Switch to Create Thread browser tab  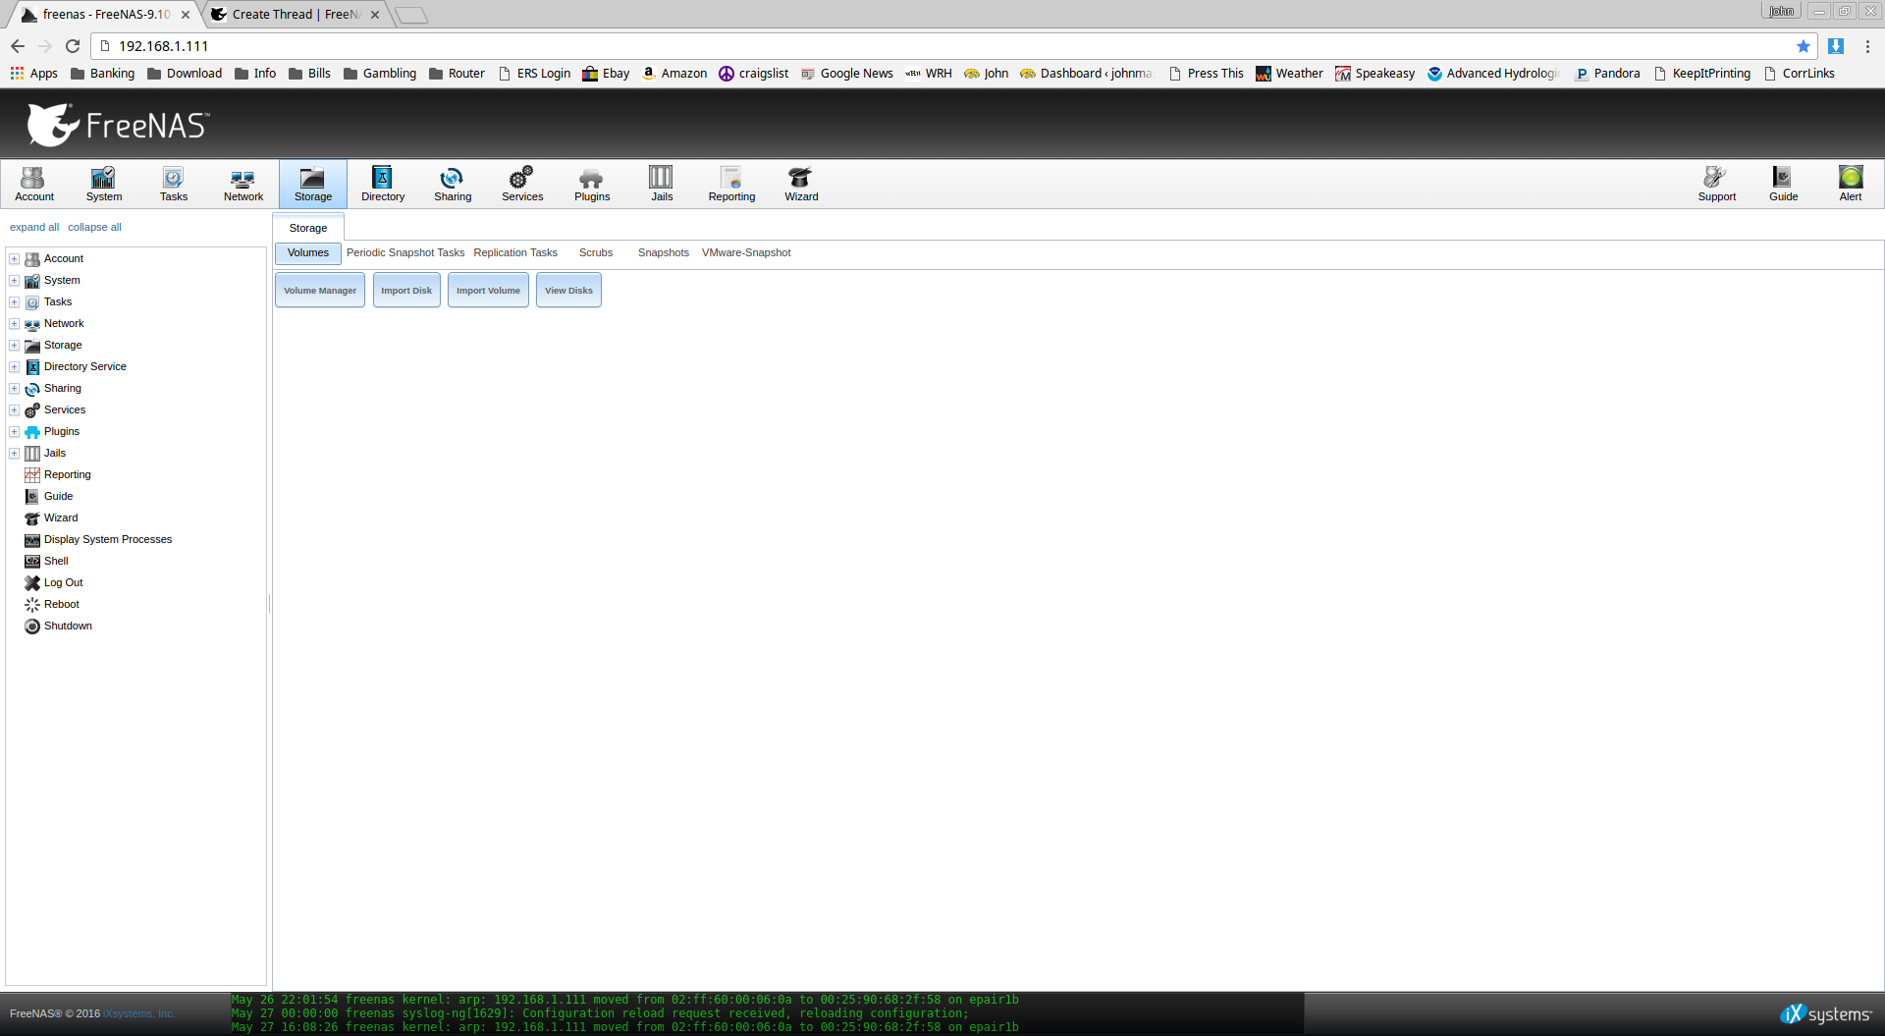296,15
